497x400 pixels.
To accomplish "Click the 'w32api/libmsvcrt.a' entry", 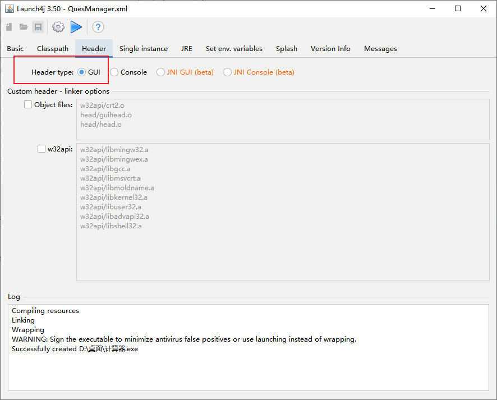I will [111, 178].
